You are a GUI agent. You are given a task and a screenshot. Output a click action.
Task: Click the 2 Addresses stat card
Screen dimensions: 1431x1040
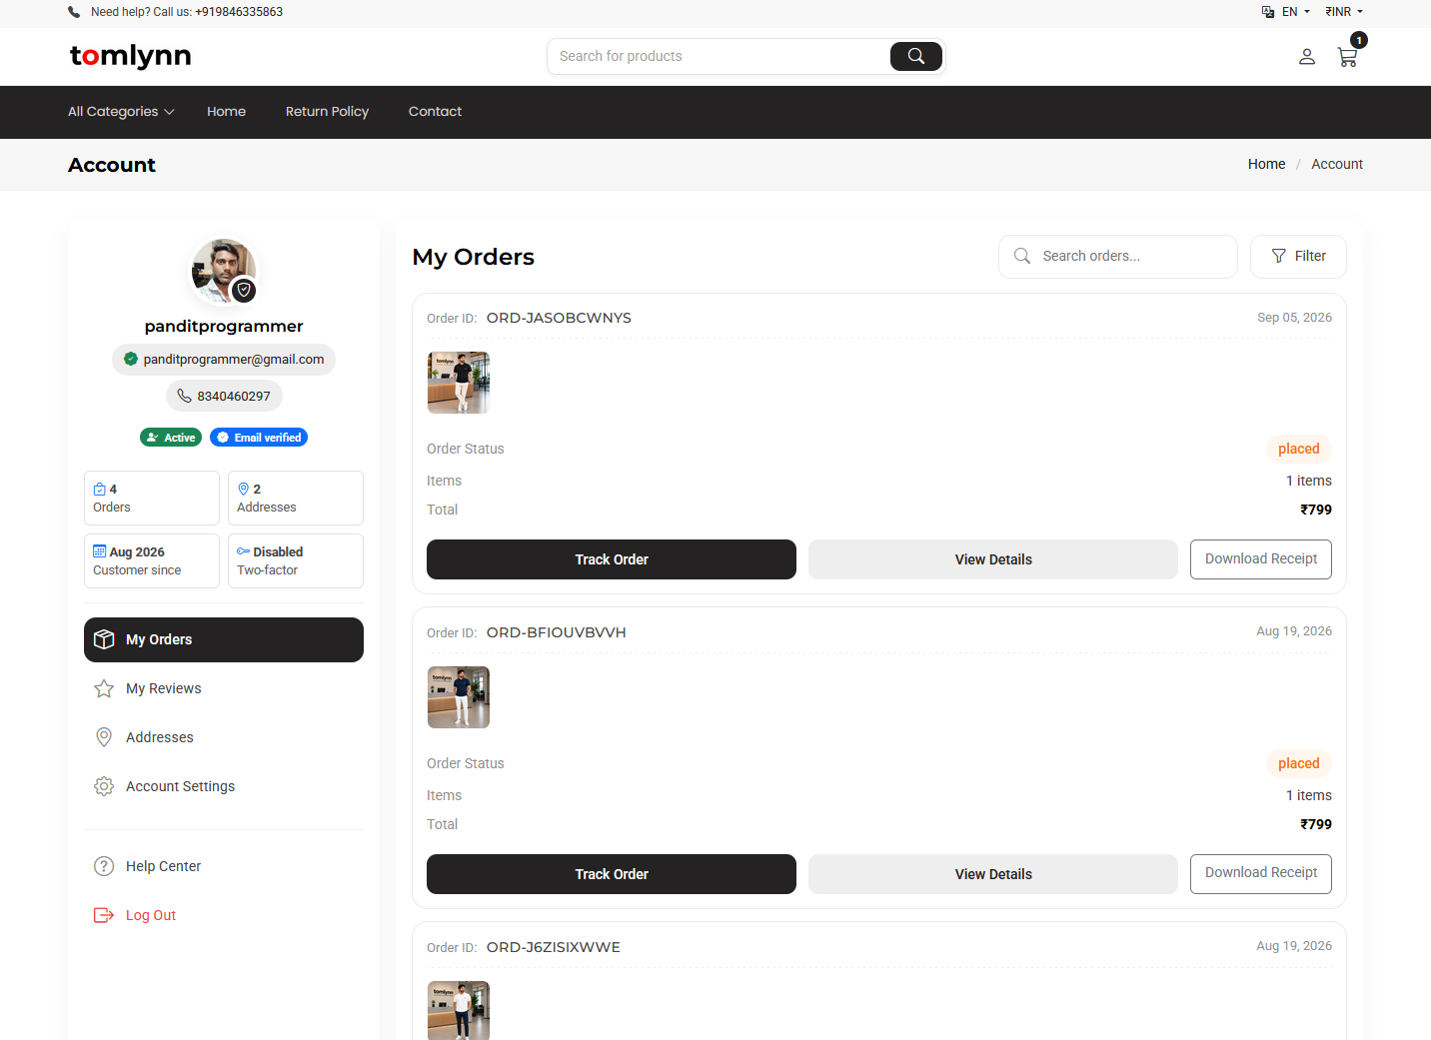click(x=296, y=498)
